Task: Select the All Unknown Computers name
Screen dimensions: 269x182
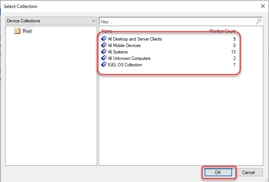Action: click(129, 58)
